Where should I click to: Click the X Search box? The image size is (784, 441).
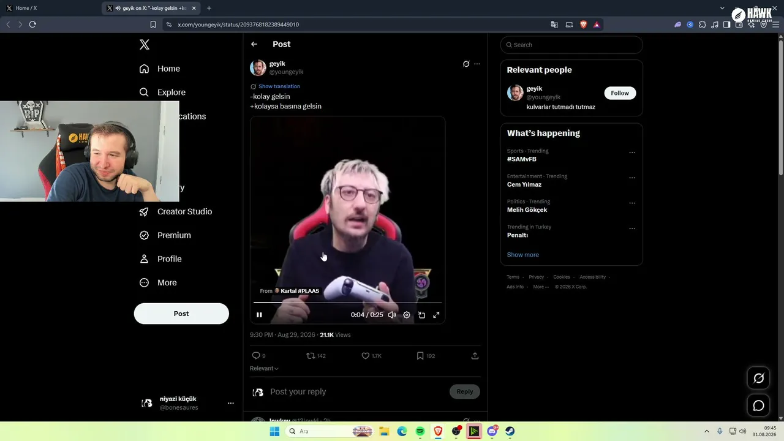[571, 45]
